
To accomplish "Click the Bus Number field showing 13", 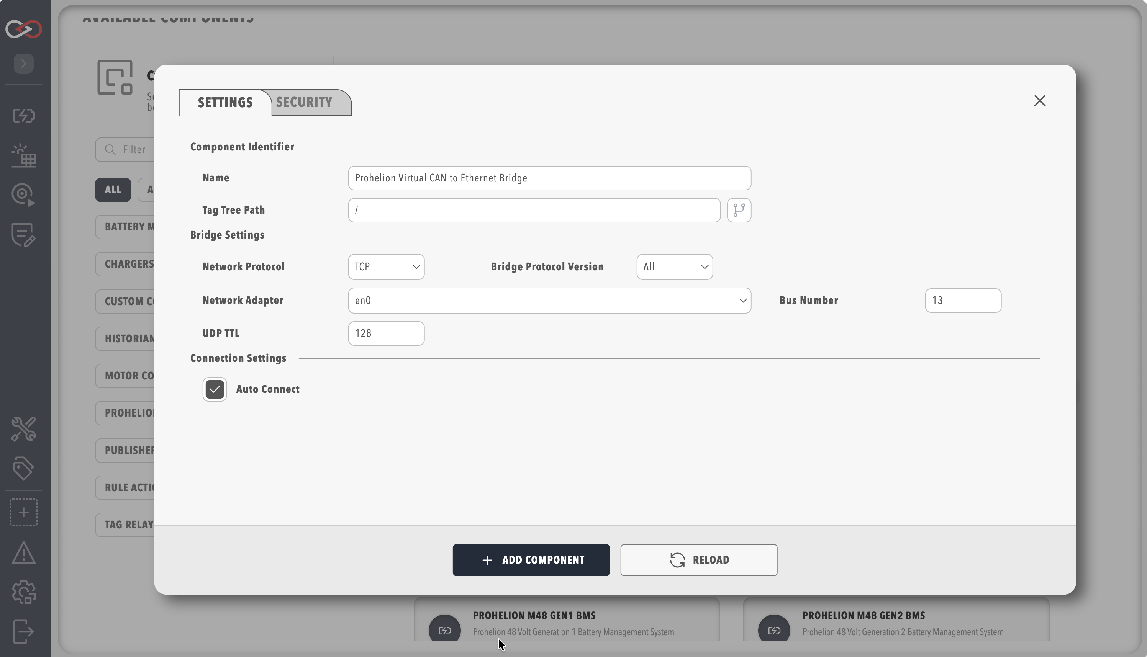I will click(963, 301).
